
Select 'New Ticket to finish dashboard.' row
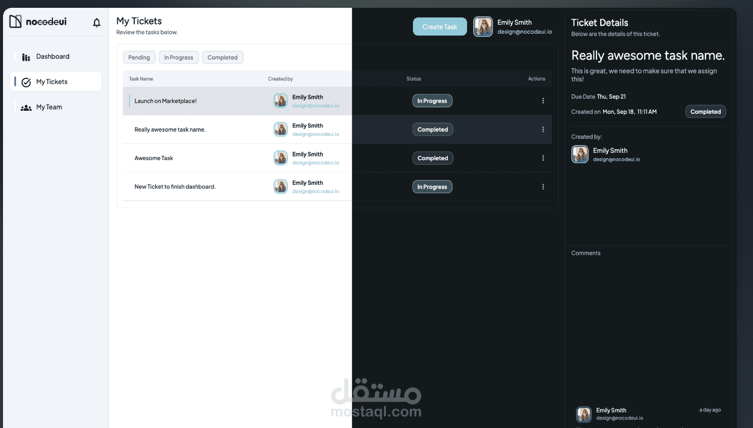pos(175,187)
